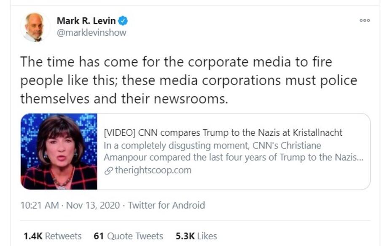This screenshot has height=246, width=392.
Task: Click the Twitter for Android source label
Action: coord(166,206)
